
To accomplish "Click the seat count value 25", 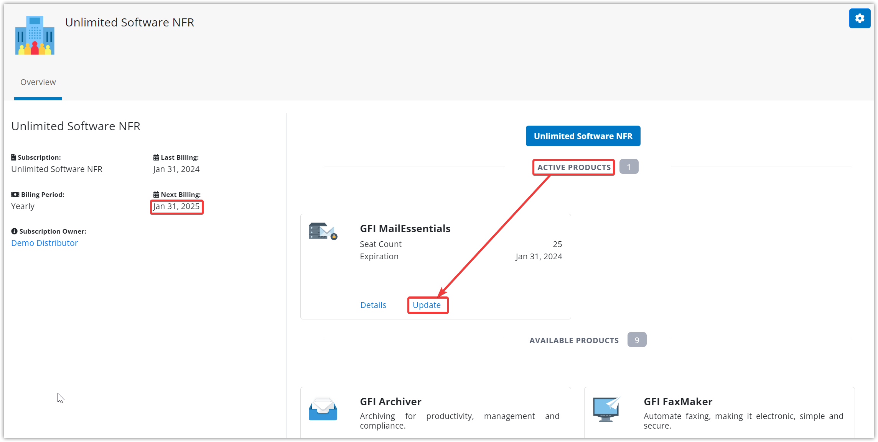I will point(557,244).
